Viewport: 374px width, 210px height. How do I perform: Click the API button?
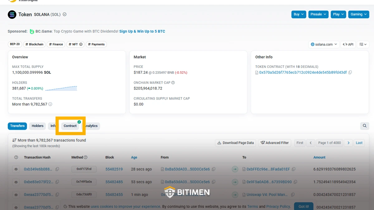coord(348,44)
